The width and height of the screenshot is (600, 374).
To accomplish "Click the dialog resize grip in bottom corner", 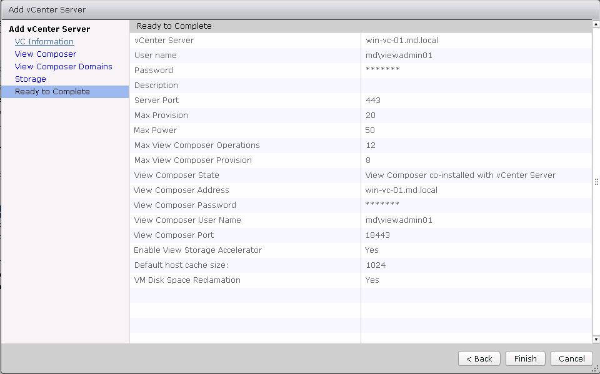I will pyautogui.click(x=594, y=368).
